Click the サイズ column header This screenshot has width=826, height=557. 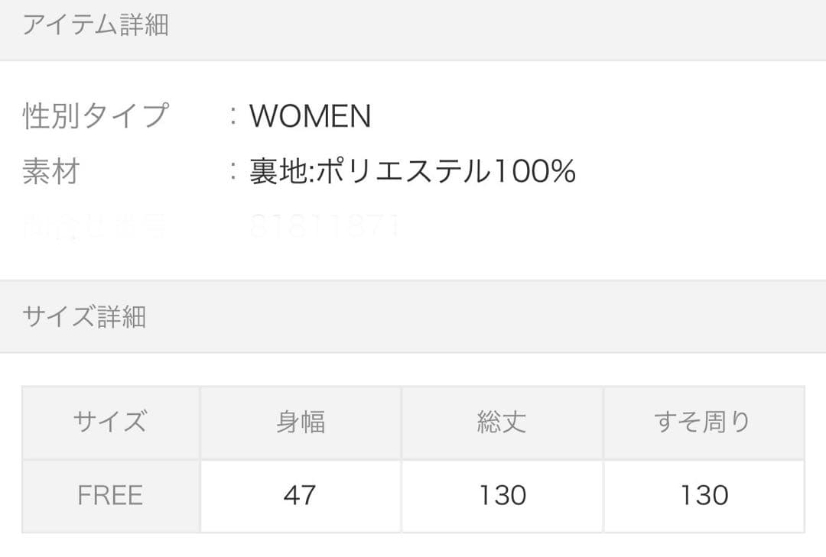111,423
